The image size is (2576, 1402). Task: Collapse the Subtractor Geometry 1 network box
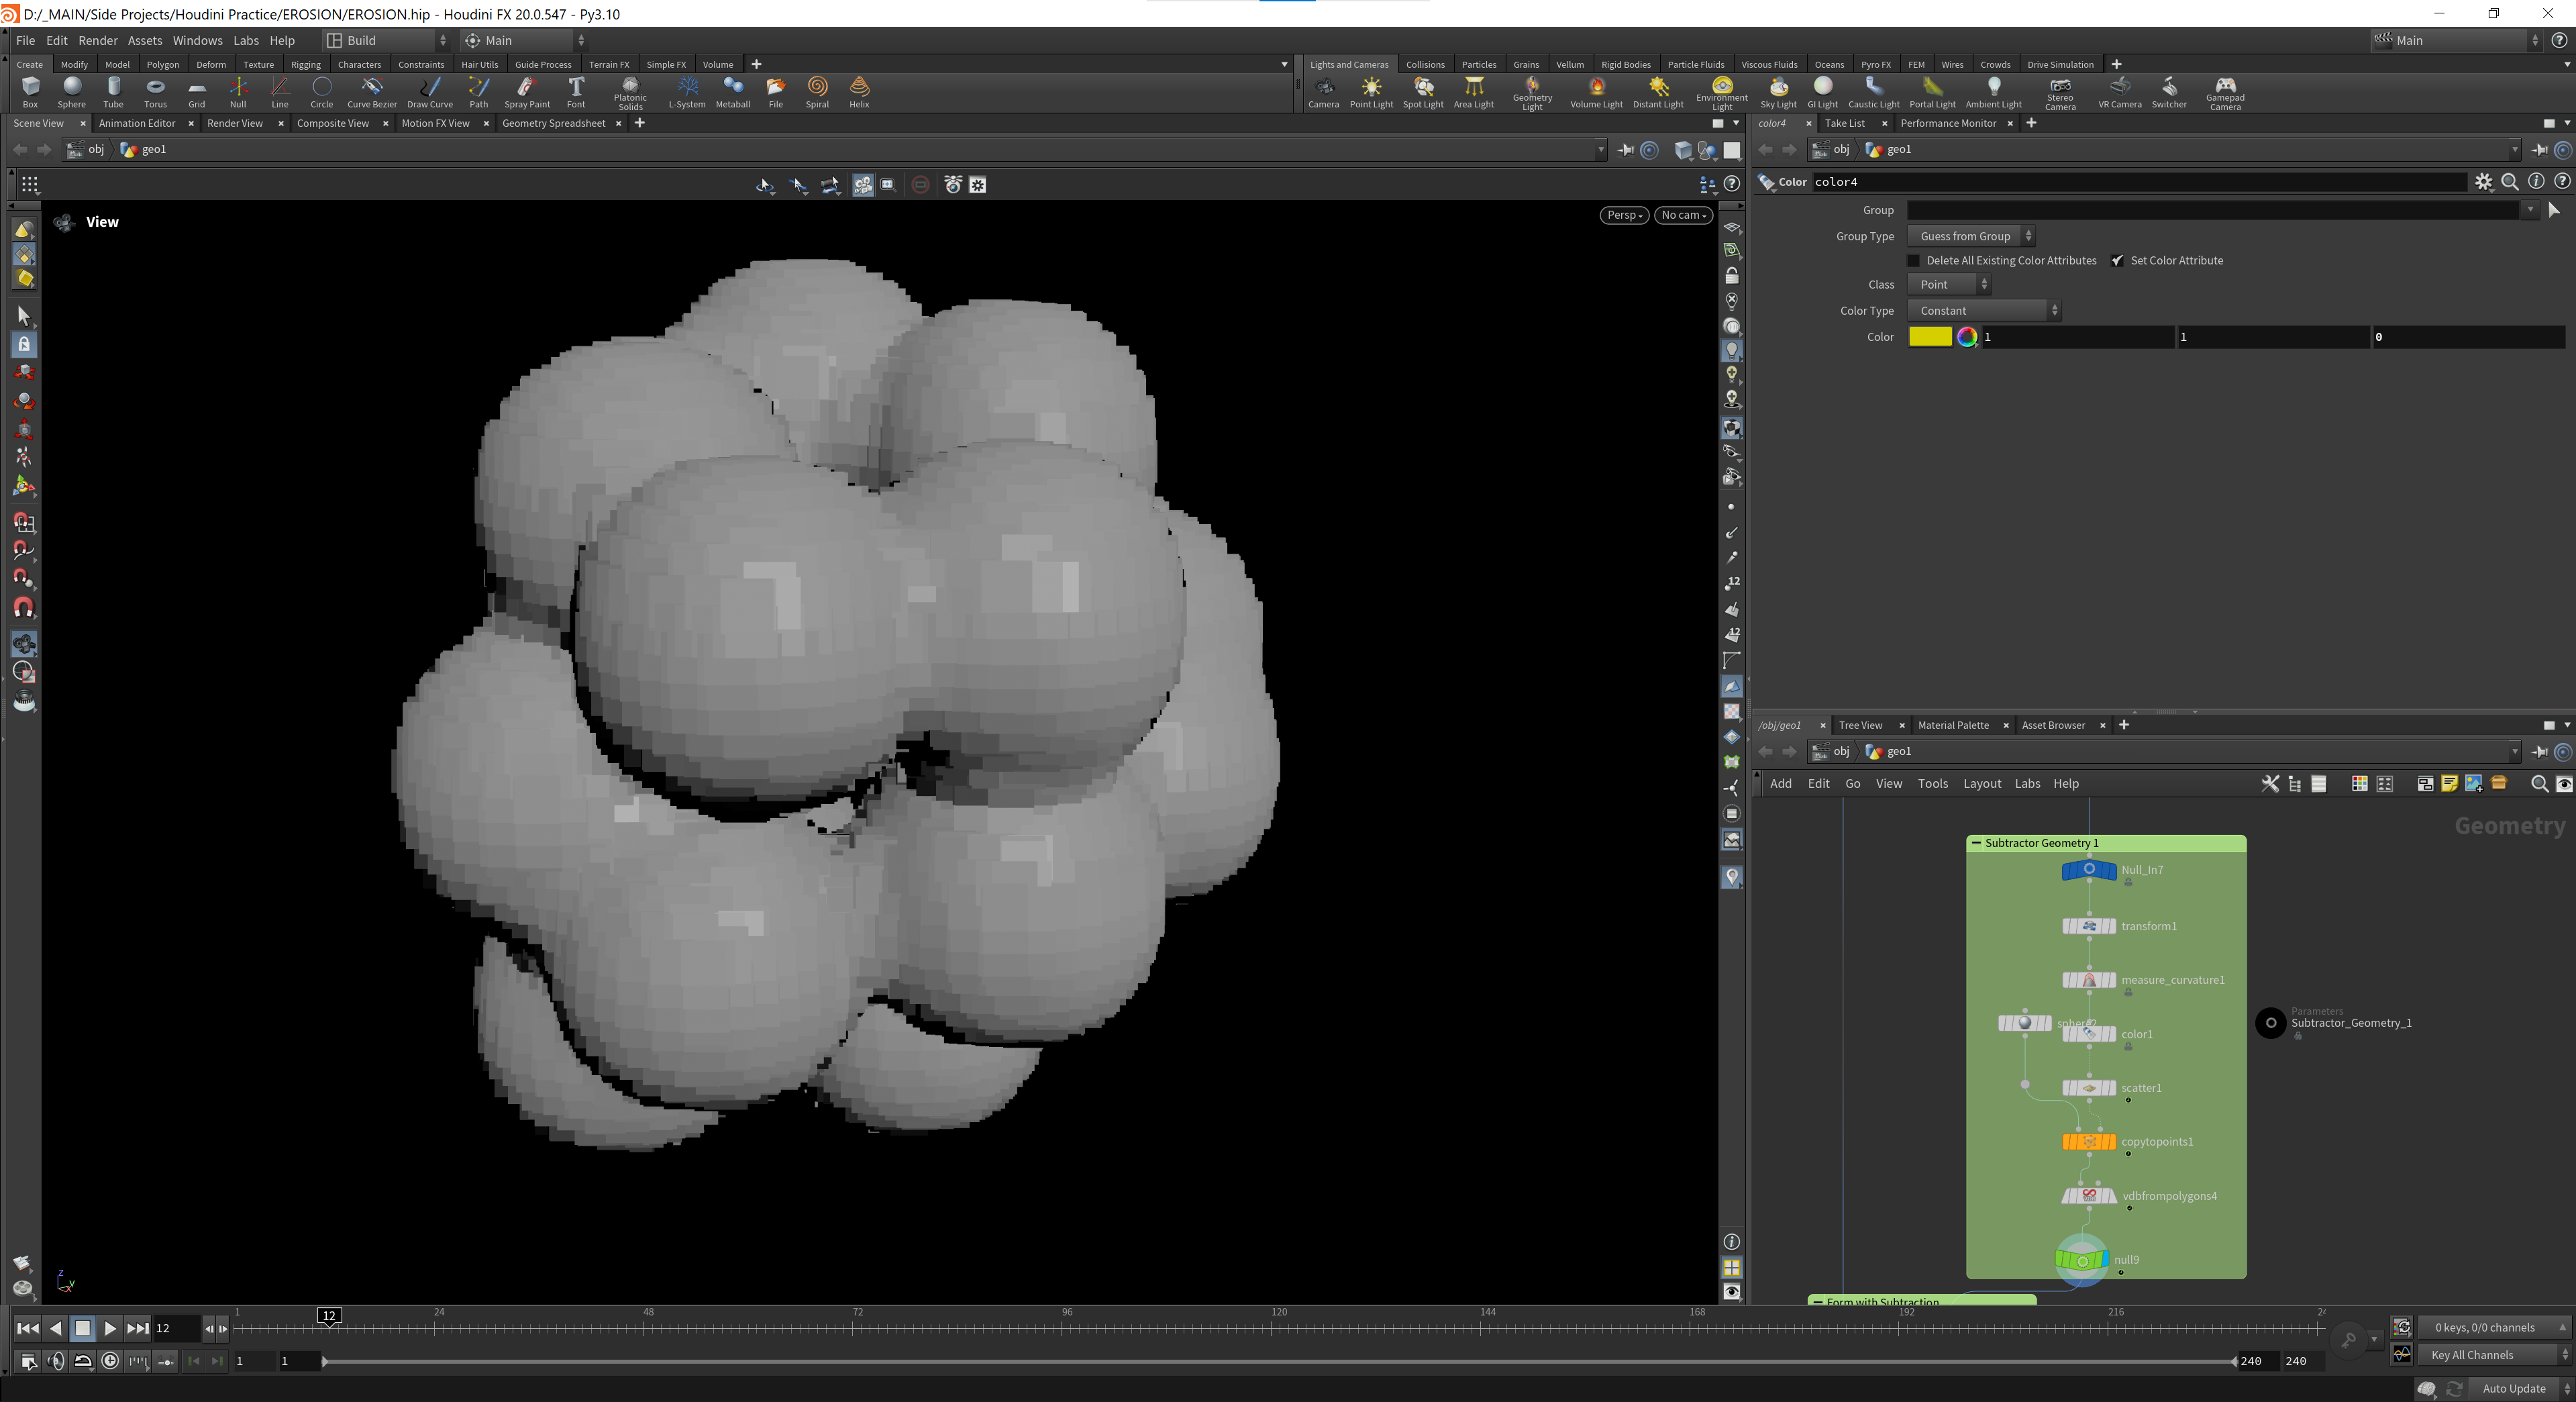coord(1976,843)
